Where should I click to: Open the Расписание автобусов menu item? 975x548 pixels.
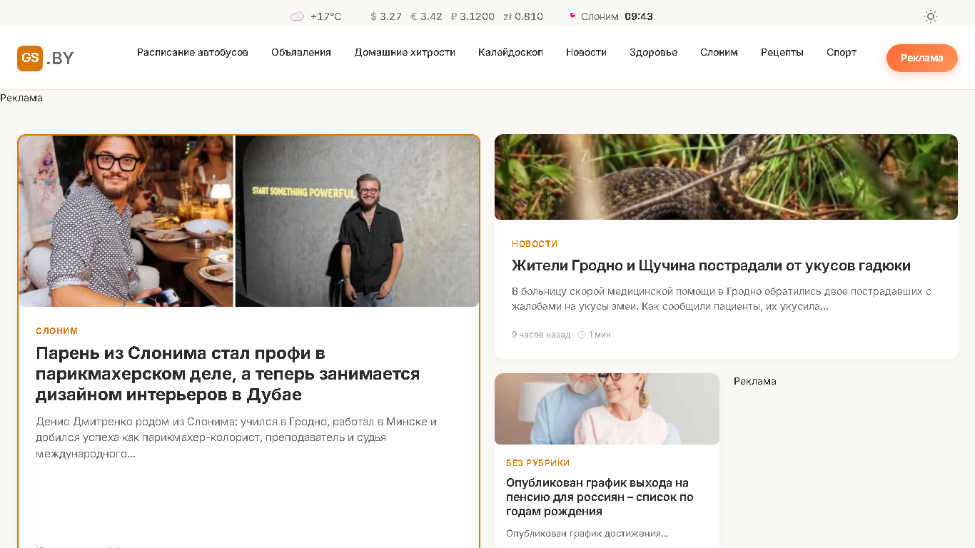point(193,52)
